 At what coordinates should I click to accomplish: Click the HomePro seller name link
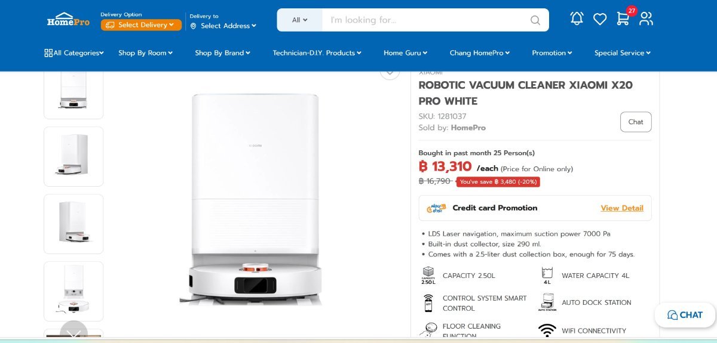click(468, 128)
